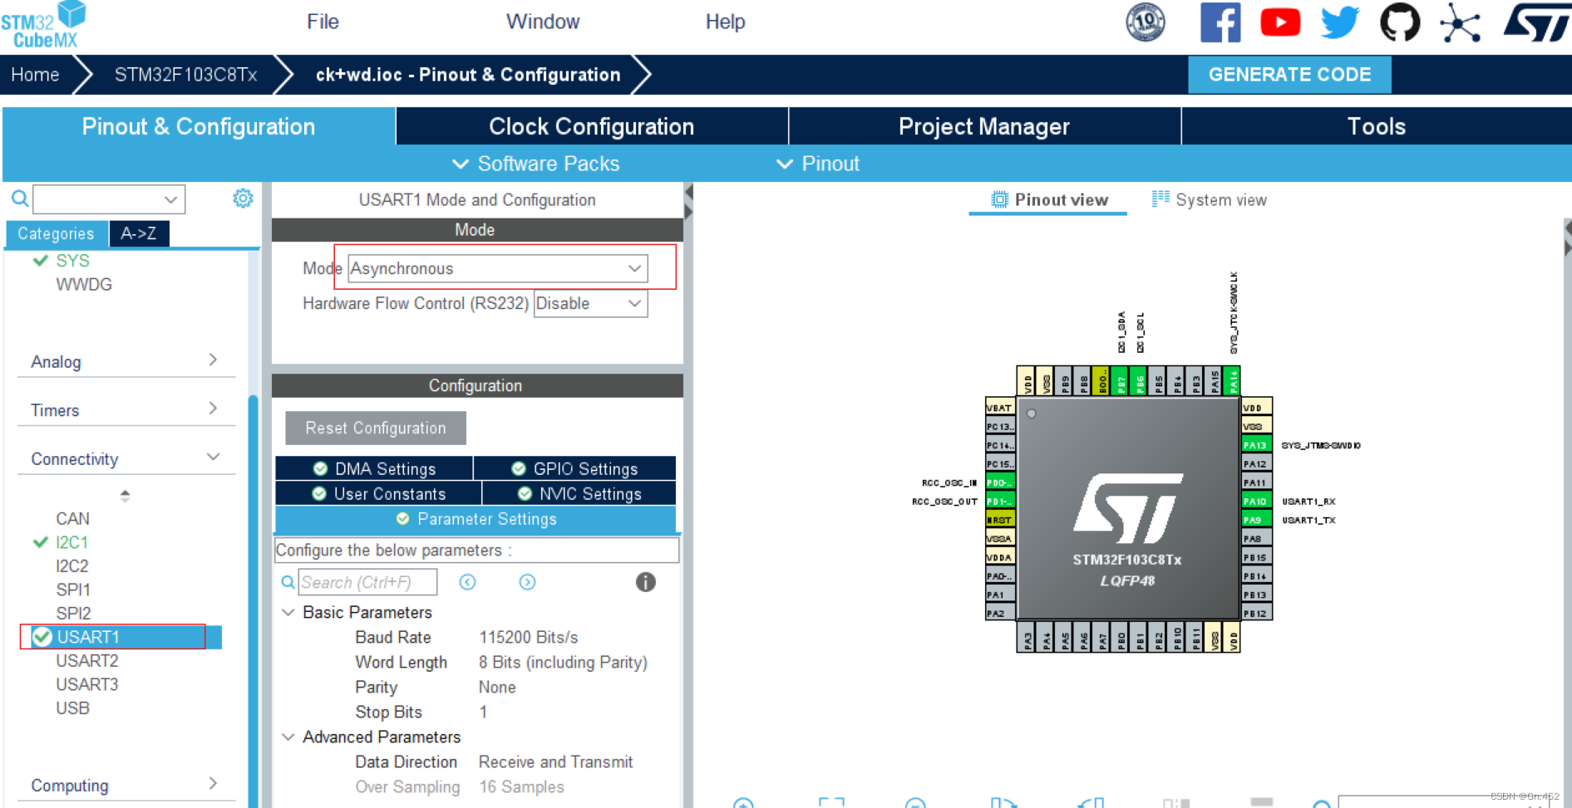Open the categories settings gear icon
Image resolution: width=1572 pixels, height=808 pixels.
pos(243,198)
